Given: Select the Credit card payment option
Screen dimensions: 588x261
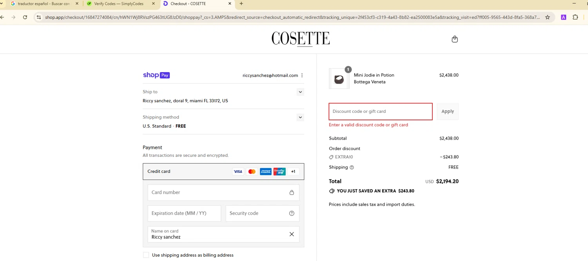Looking at the screenshot, I should click(x=223, y=172).
